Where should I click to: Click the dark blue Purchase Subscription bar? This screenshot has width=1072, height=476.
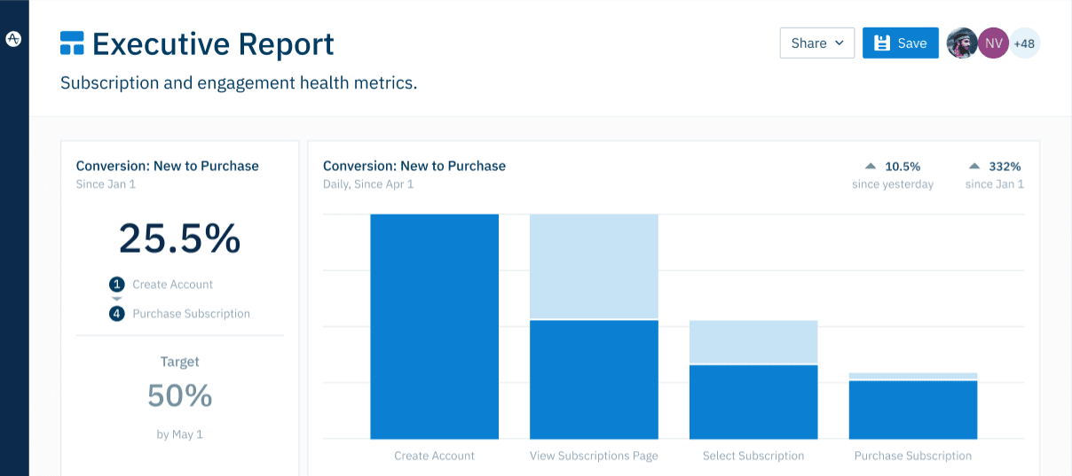click(x=913, y=410)
